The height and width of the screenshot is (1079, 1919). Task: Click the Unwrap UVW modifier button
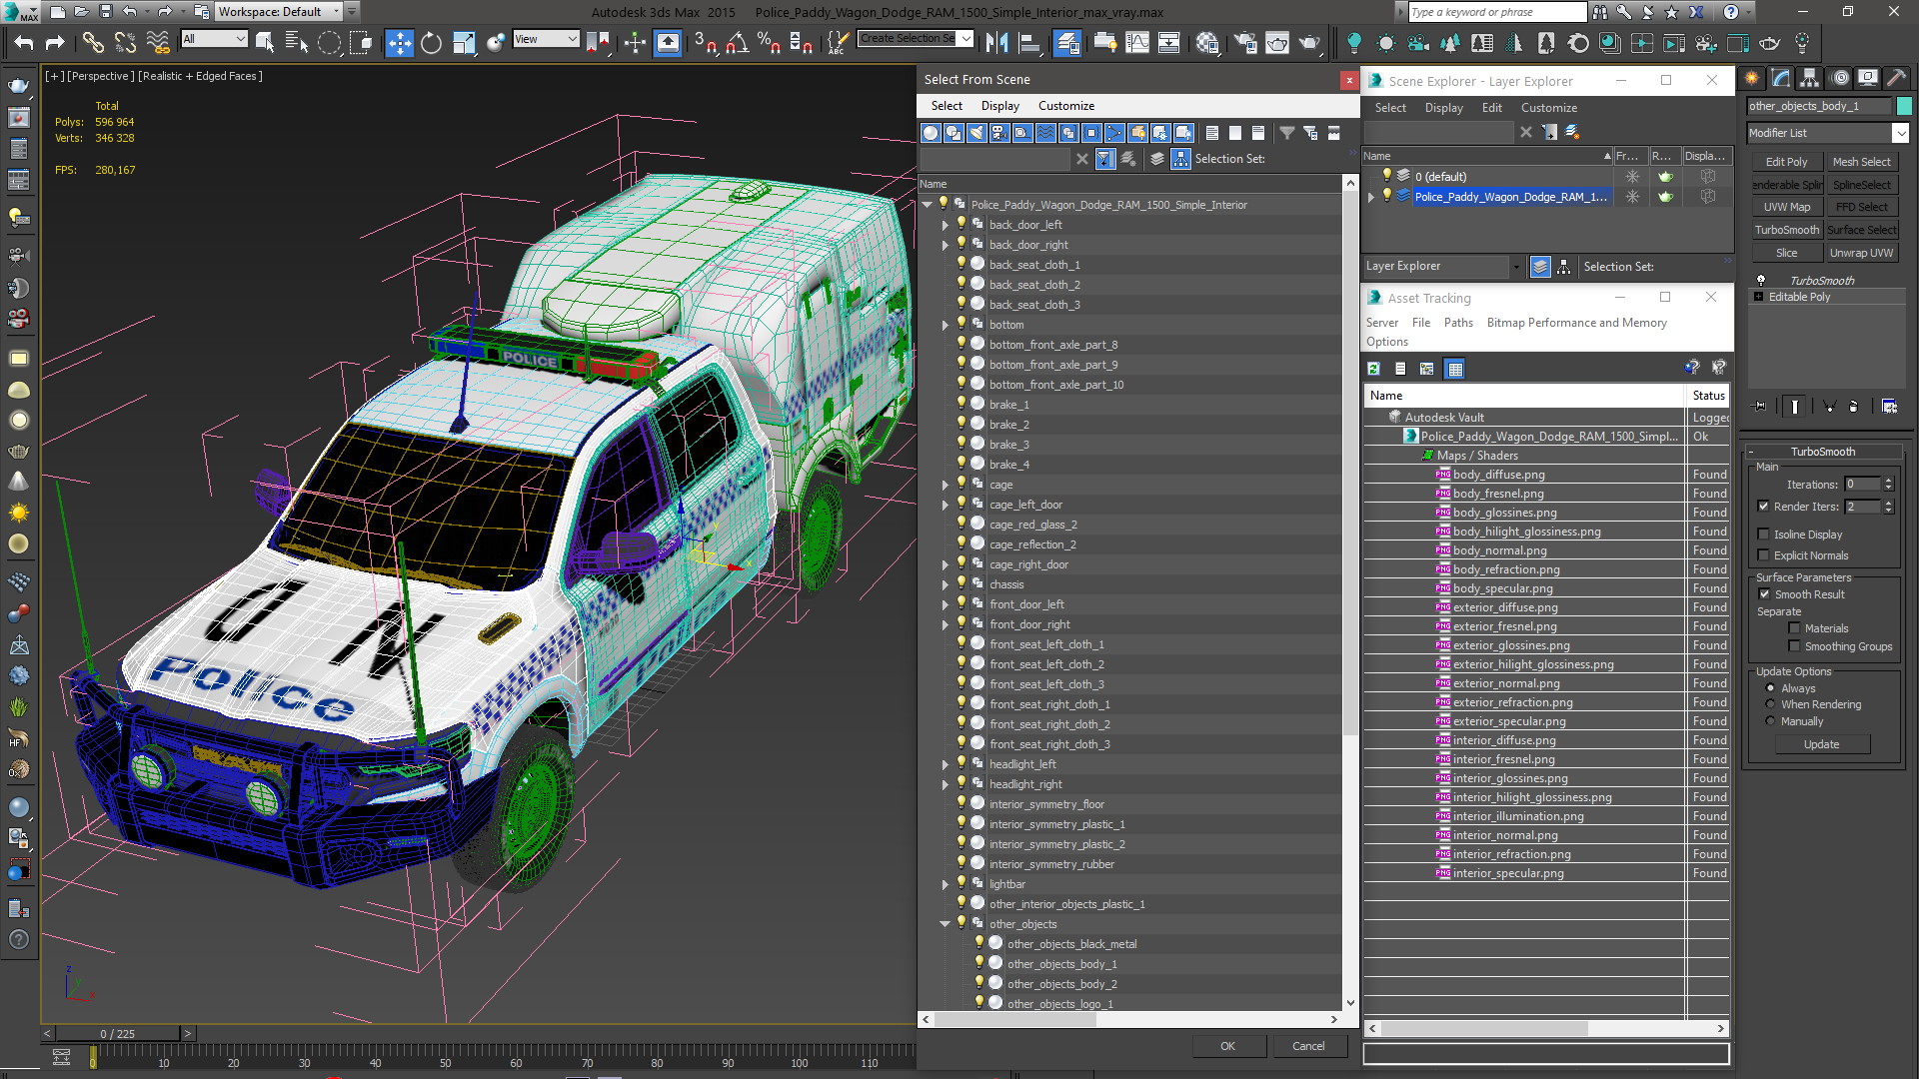point(1861,253)
